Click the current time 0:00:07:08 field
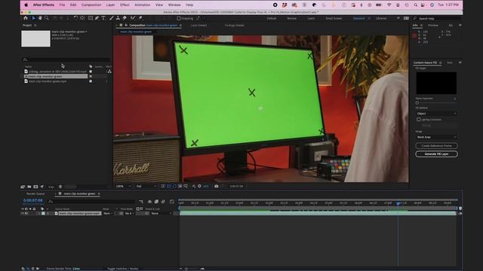The image size is (483, 271). tap(32, 200)
